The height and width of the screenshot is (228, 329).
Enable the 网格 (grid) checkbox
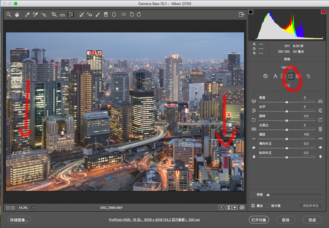coord(253,195)
